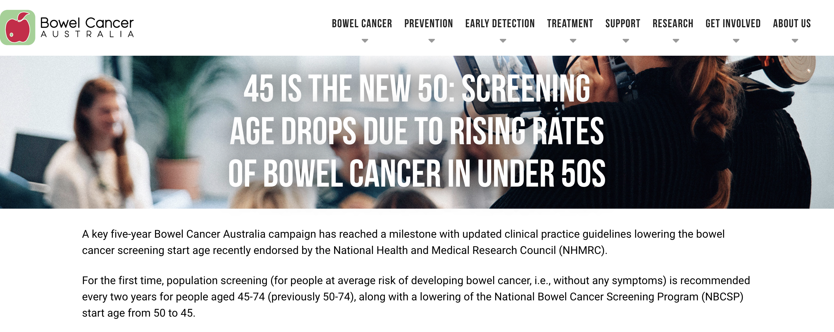Viewport: 834px width, 332px height.
Task: Select the Prevention menu item
Action: tap(428, 24)
